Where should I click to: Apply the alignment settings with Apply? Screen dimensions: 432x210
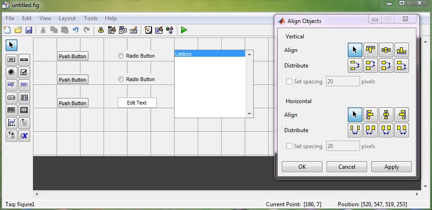(x=392, y=166)
